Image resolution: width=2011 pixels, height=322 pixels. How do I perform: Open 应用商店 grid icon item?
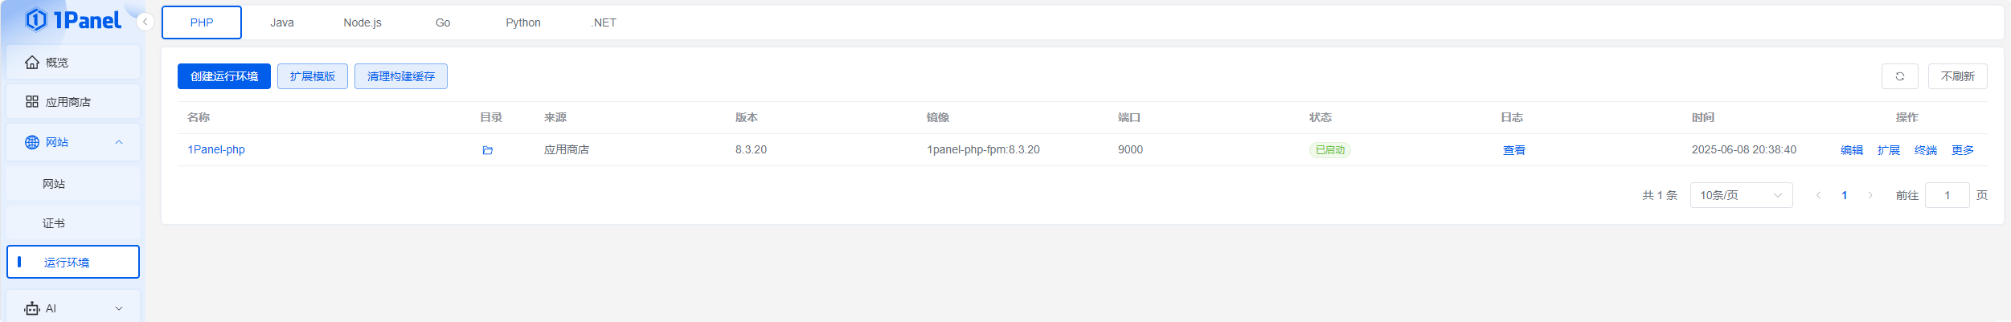click(x=32, y=101)
